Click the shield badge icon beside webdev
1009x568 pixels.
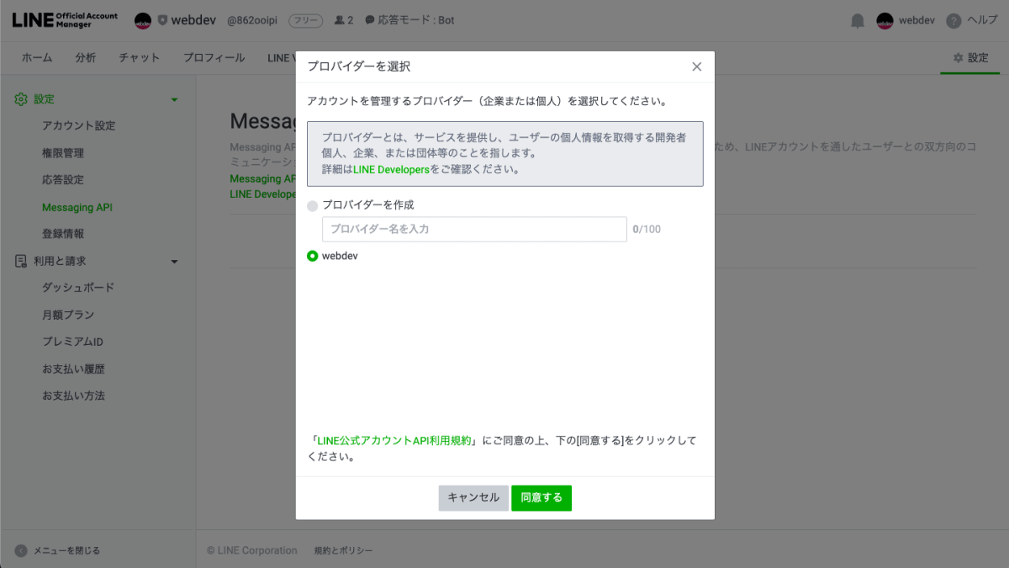pos(162,20)
